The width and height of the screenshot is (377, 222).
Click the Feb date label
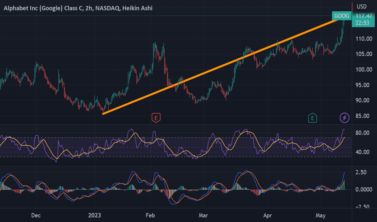pyautogui.click(x=150, y=215)
